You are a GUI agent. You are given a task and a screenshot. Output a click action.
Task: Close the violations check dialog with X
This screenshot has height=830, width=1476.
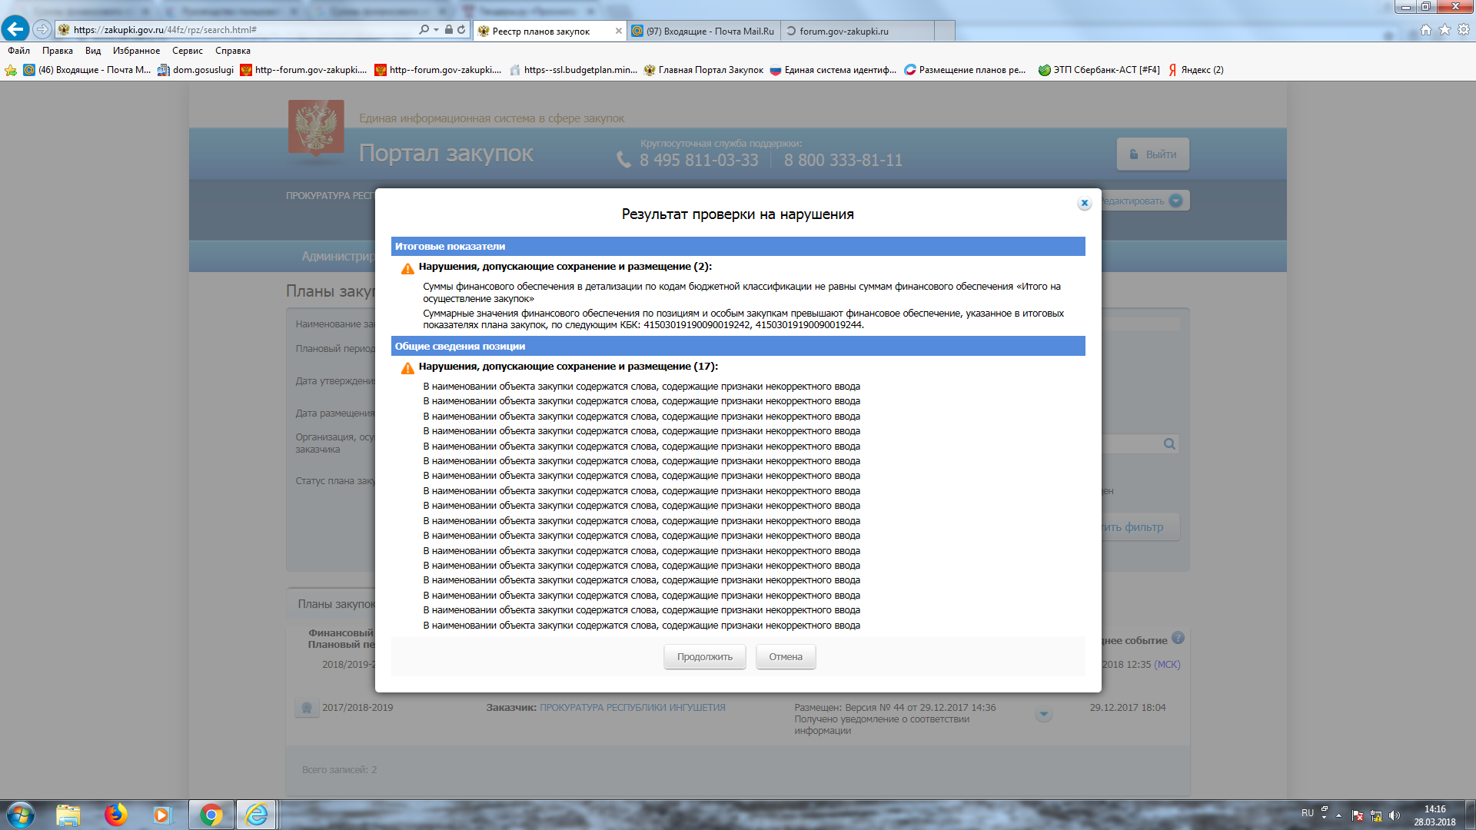(1084, 204)
